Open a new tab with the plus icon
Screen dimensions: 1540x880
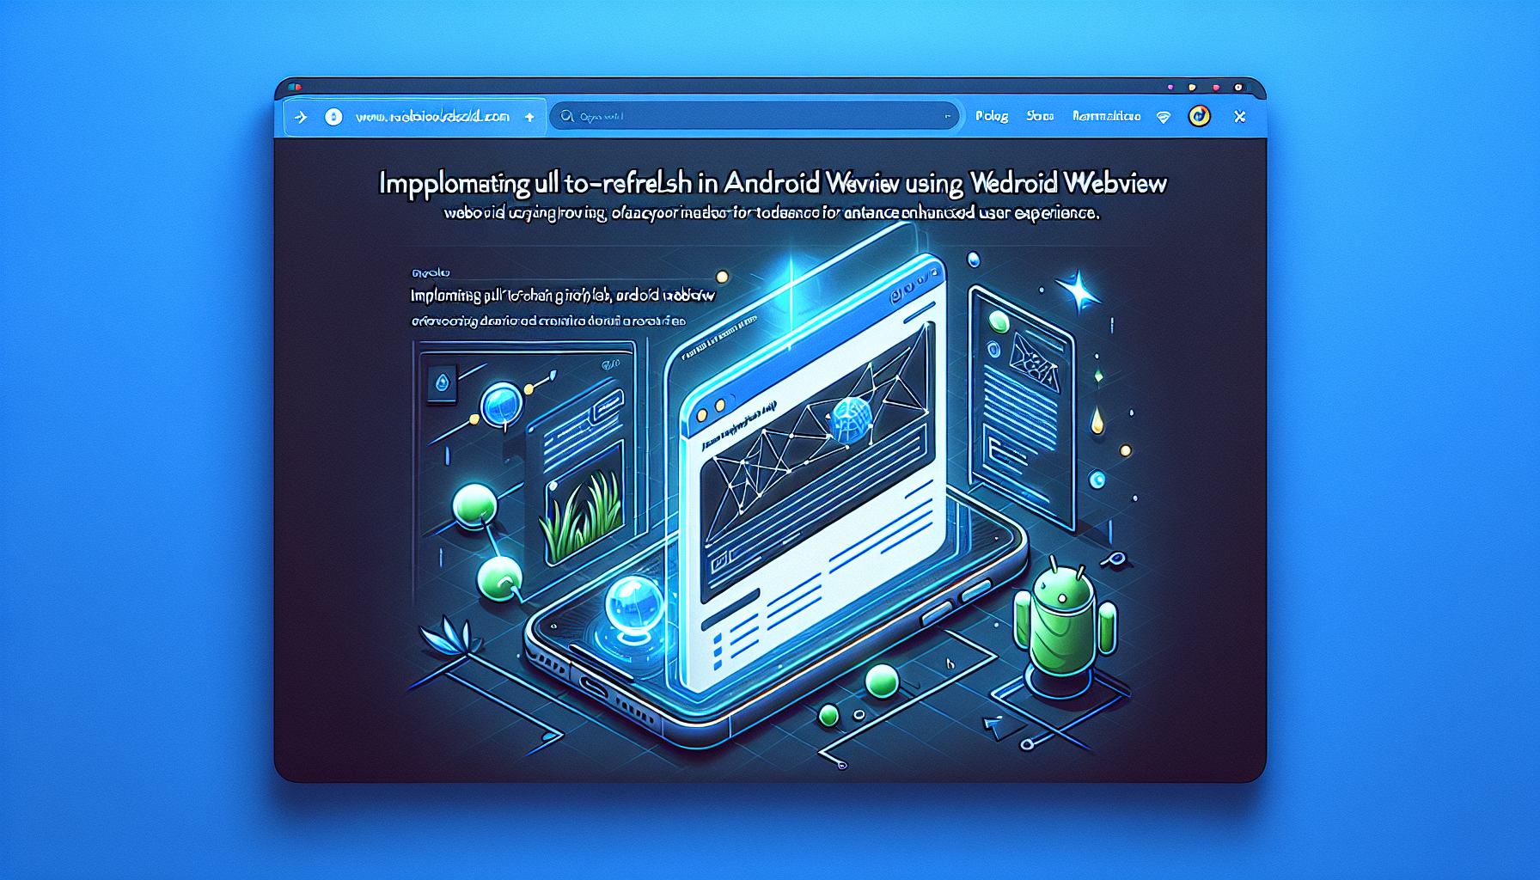529,117
